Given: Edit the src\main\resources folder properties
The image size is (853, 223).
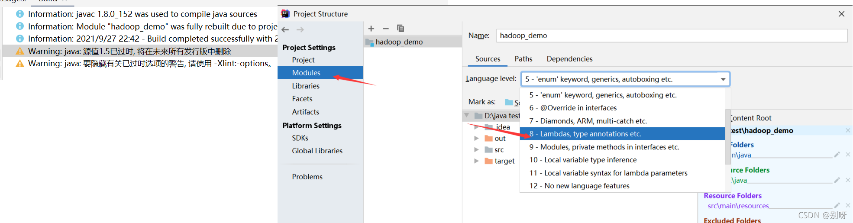Looking at the screenshot, I should [837, 205].
